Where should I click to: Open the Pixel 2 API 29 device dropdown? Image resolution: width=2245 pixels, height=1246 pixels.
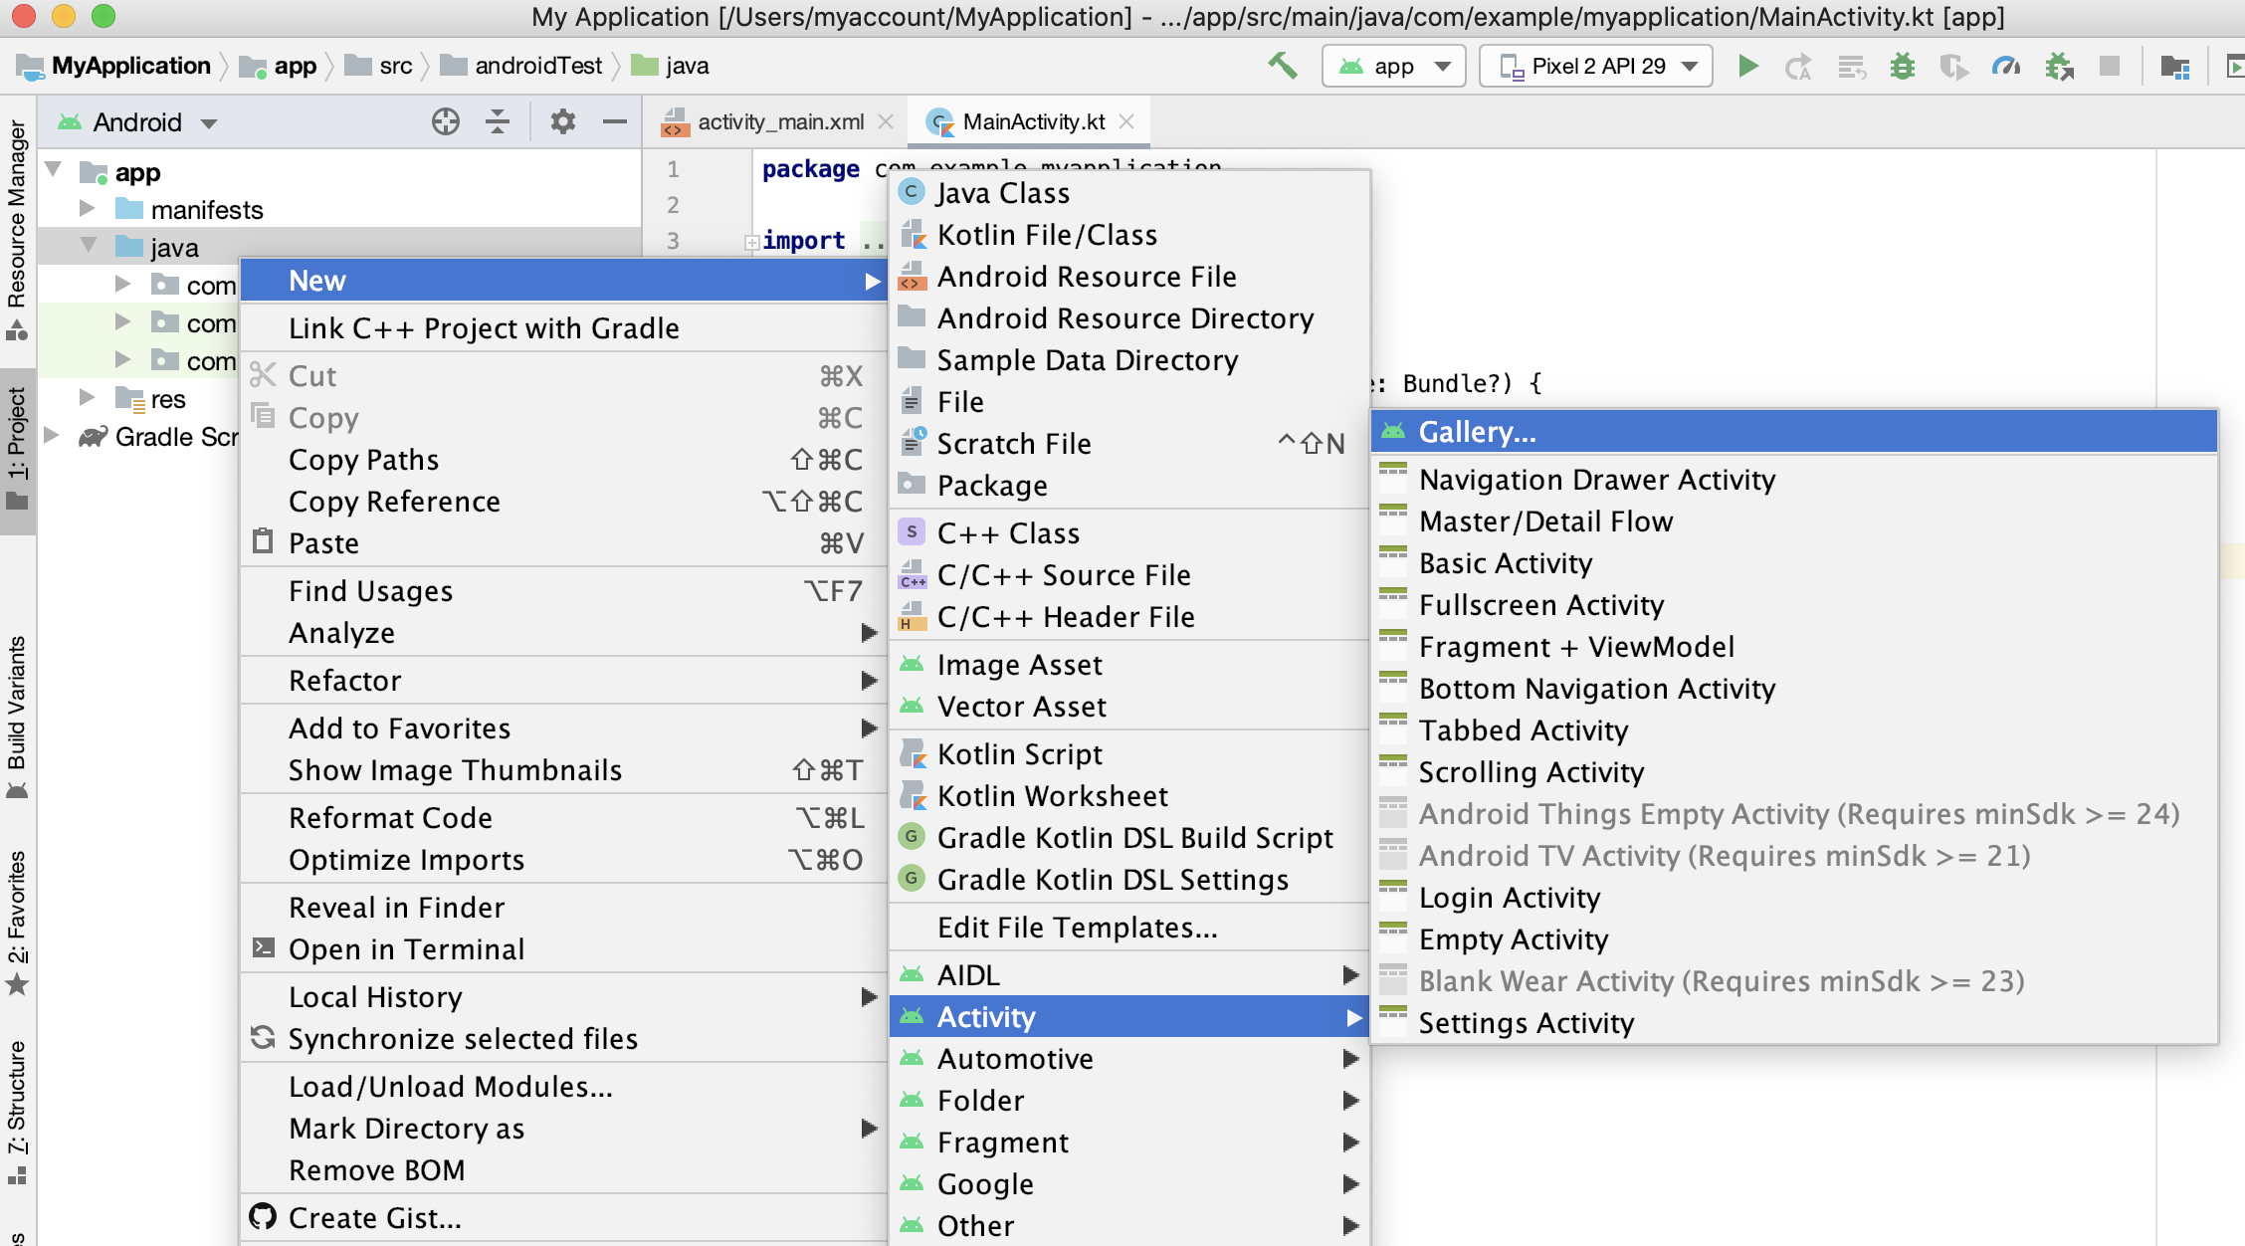[1596, 66]
